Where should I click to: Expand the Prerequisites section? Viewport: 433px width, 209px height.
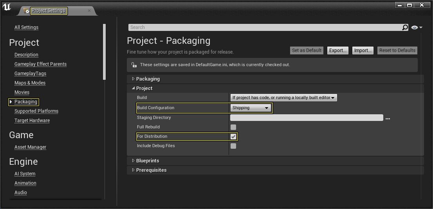[x=134, y=170]
